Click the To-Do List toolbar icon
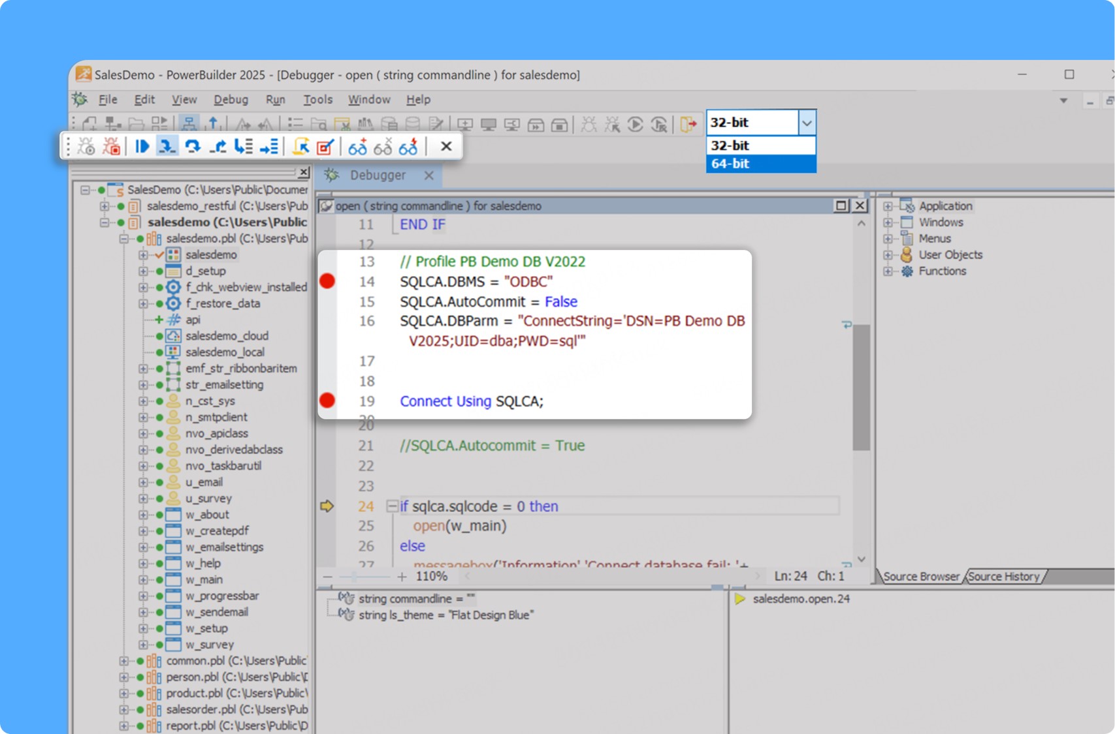The height and width of the screenshot is (734, 1115). click(295, 123)
